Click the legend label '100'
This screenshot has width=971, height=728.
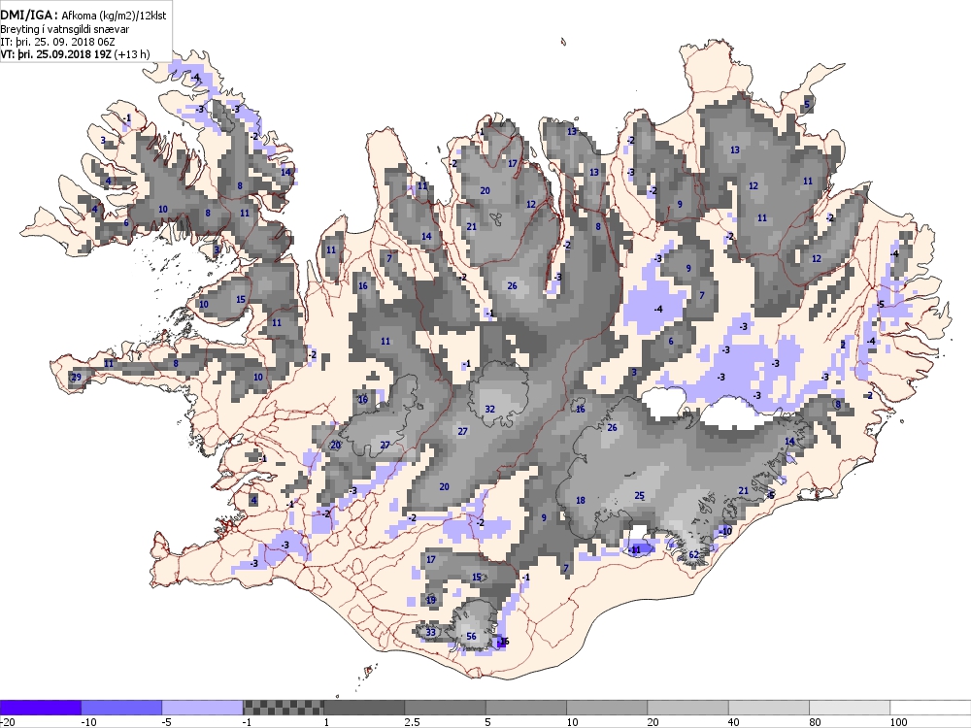pos(898,722)
